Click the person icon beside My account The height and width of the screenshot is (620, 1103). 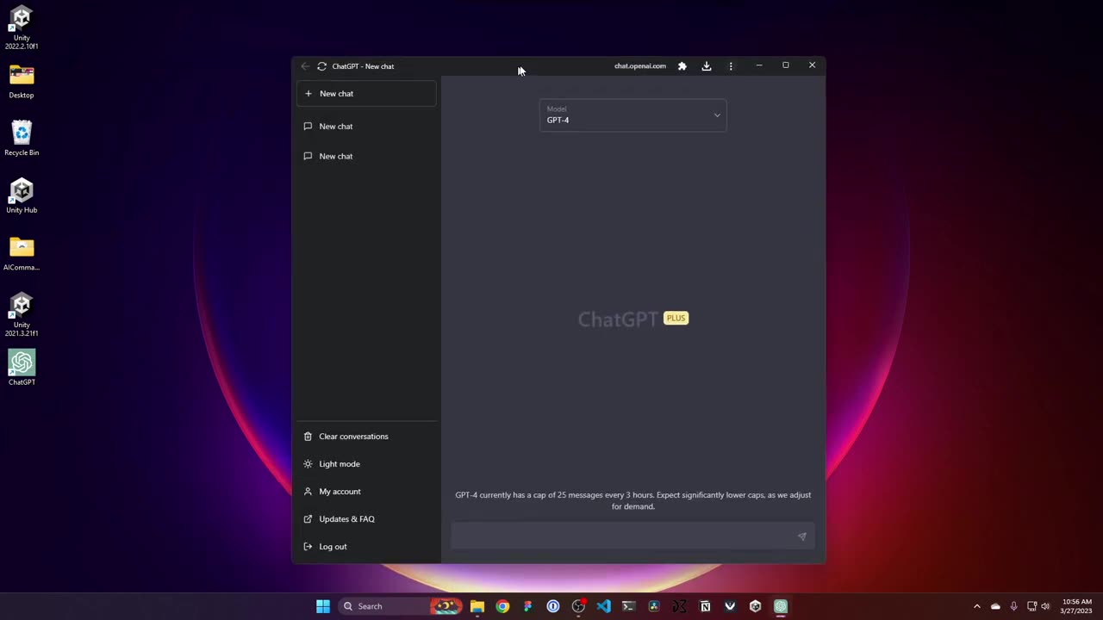coord(308,492)
